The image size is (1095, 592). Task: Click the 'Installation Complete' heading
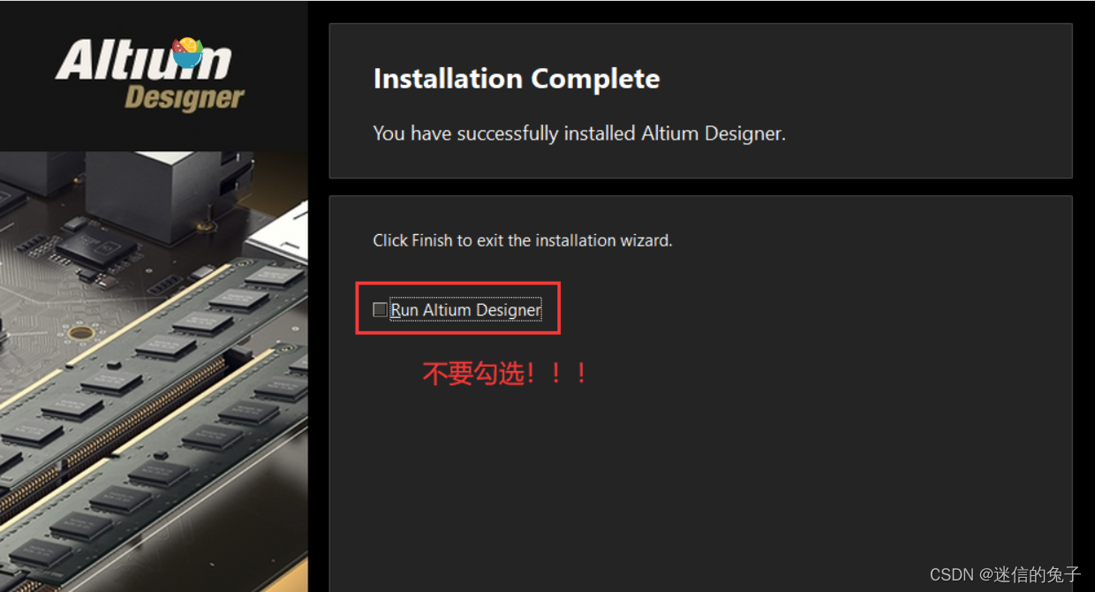pyautogui.click(x=517, y=79)
